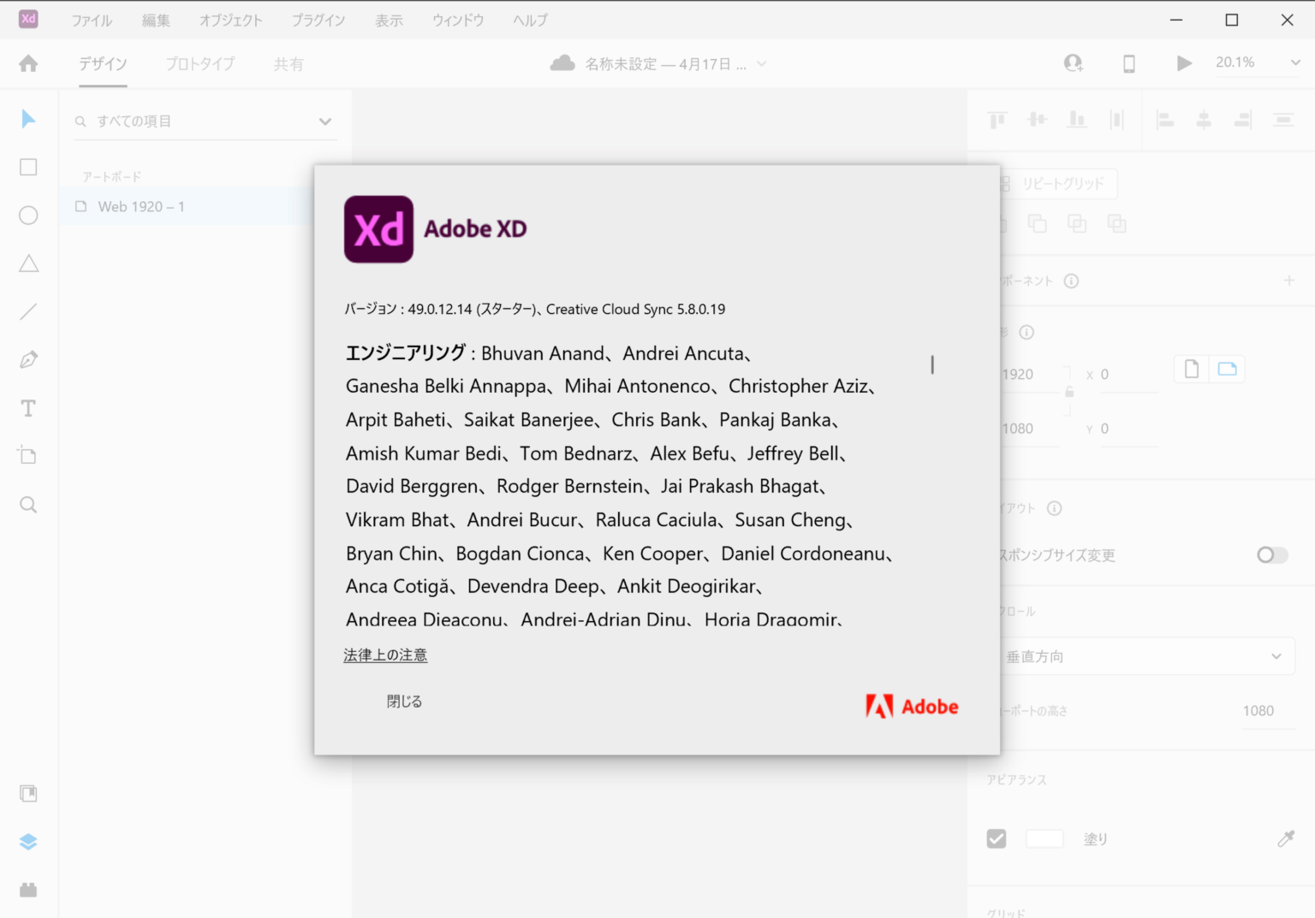This screenshot has width=1315, height=918.
Task: Enable the レスポンシブサイズ変更 toggle
Action: click(x=1271, y=555)
